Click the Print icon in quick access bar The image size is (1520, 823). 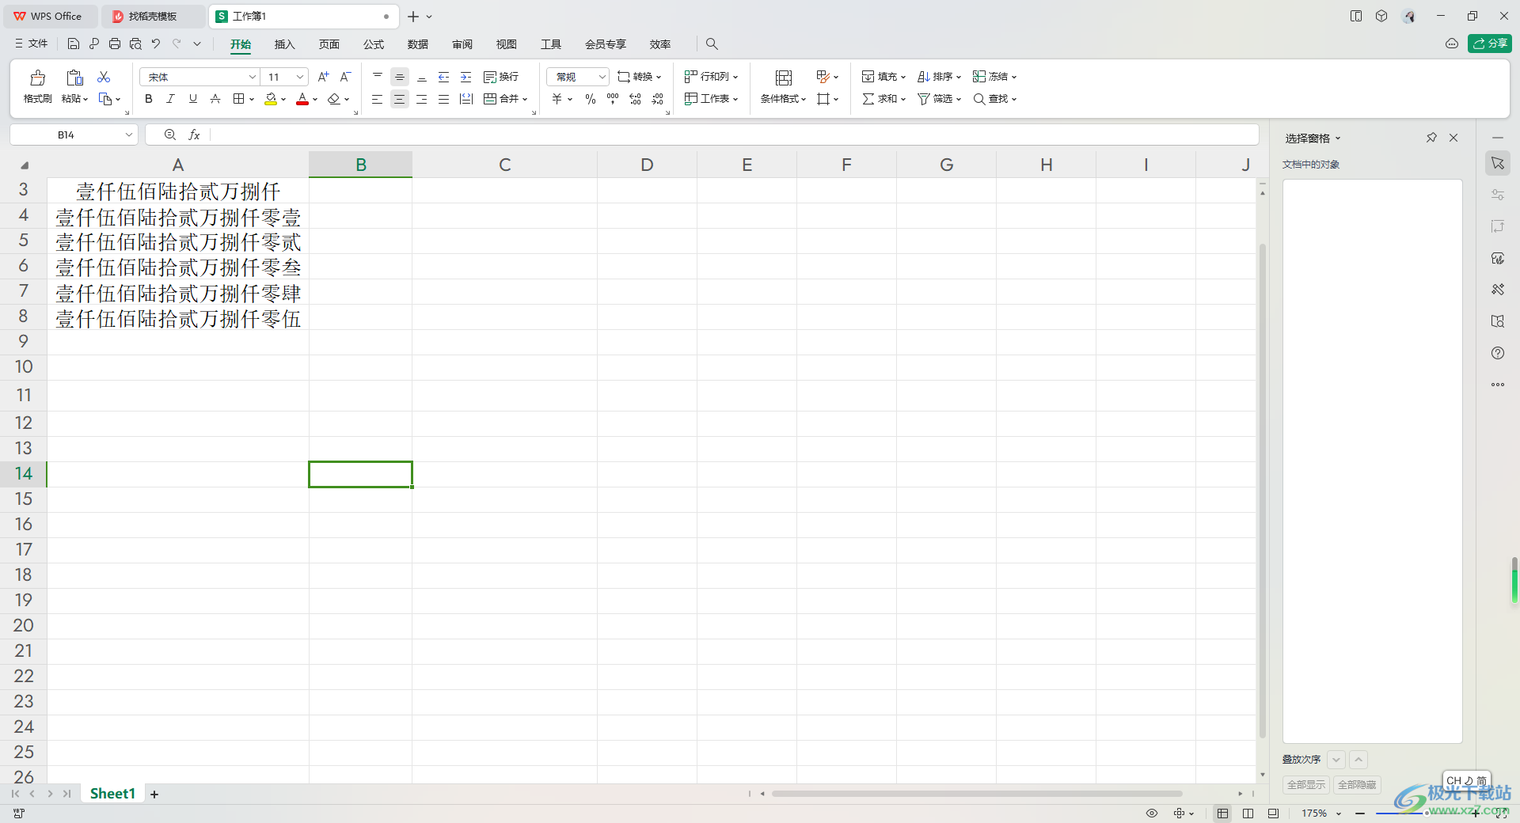pyautogui.click(x=115, y=44)
